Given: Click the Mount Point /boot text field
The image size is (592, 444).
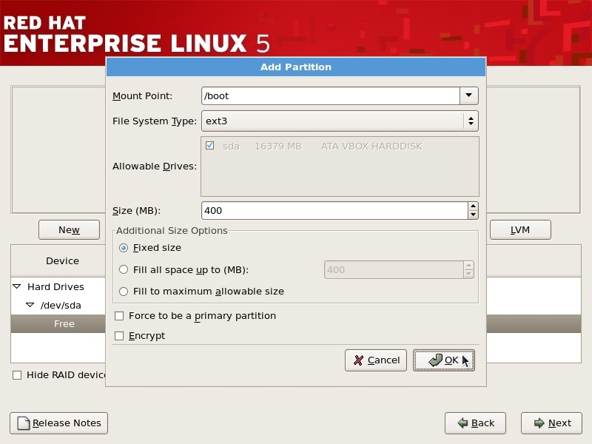Looking at the screenshot, I should click(x=331, y=95).
